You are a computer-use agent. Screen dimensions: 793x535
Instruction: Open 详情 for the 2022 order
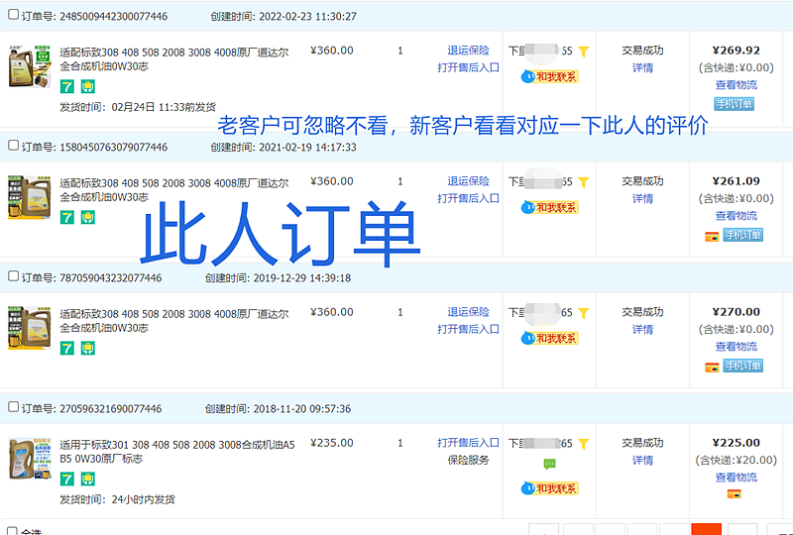coord(642,68)
